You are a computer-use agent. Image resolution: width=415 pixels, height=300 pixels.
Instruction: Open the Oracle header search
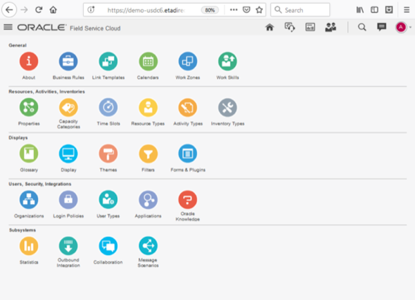coord(362,27)
